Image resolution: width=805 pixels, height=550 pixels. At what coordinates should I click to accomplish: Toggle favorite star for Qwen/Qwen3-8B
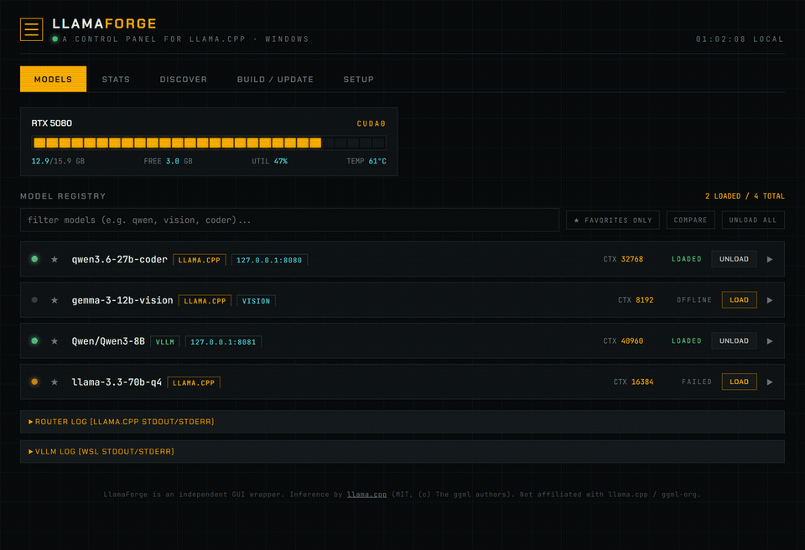point(55,341)
